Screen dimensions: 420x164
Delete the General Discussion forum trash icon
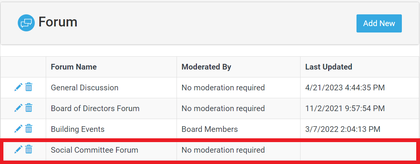tap(29, 88)
